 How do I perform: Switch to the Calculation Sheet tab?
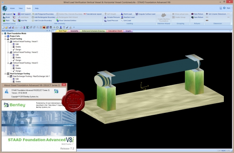(x=115, y=31)
